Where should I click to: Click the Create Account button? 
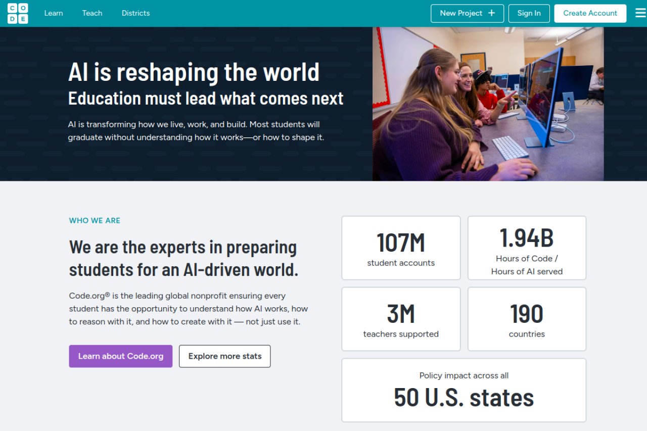tap(590, 13)
